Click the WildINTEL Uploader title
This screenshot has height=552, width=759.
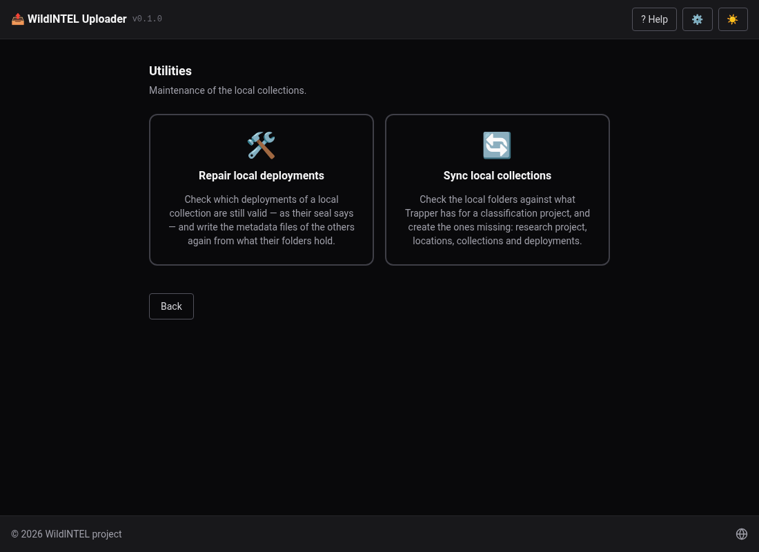pos(77,19)
